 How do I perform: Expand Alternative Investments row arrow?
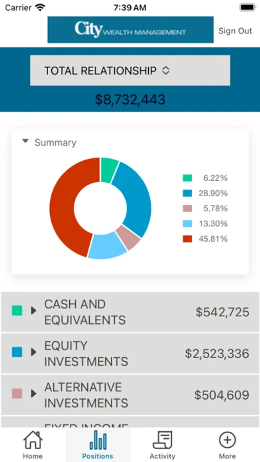coord(33,393)
